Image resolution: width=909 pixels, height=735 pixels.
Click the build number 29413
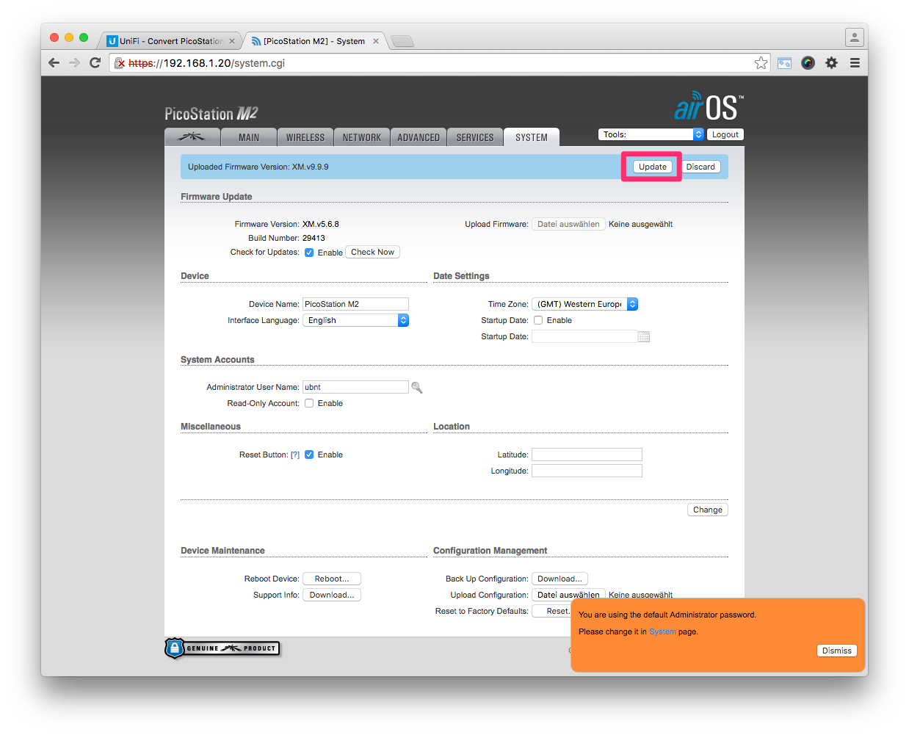click(314, 238)
